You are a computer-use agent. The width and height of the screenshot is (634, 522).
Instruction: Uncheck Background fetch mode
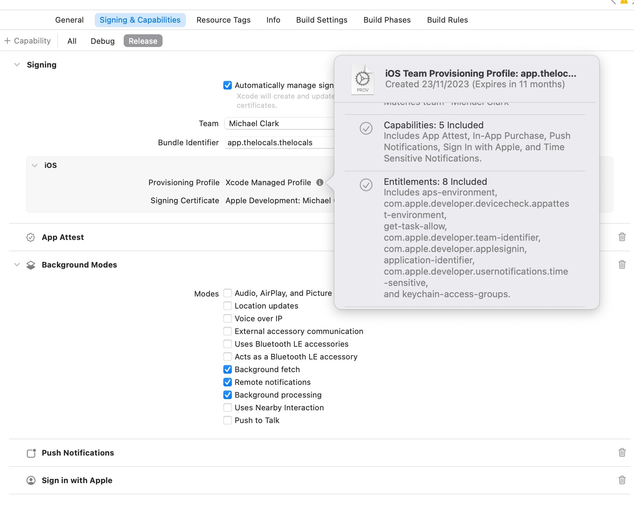click(x=227, y=369)
